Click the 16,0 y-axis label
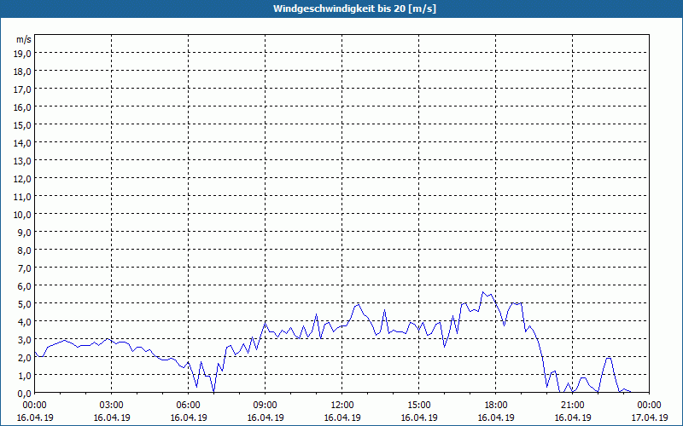Viewport: 683px width, 426px height. pos(24,107)
